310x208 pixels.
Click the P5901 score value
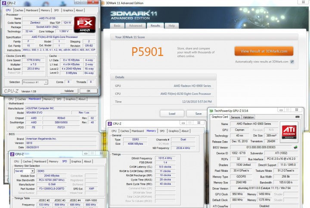pos(147,52)
